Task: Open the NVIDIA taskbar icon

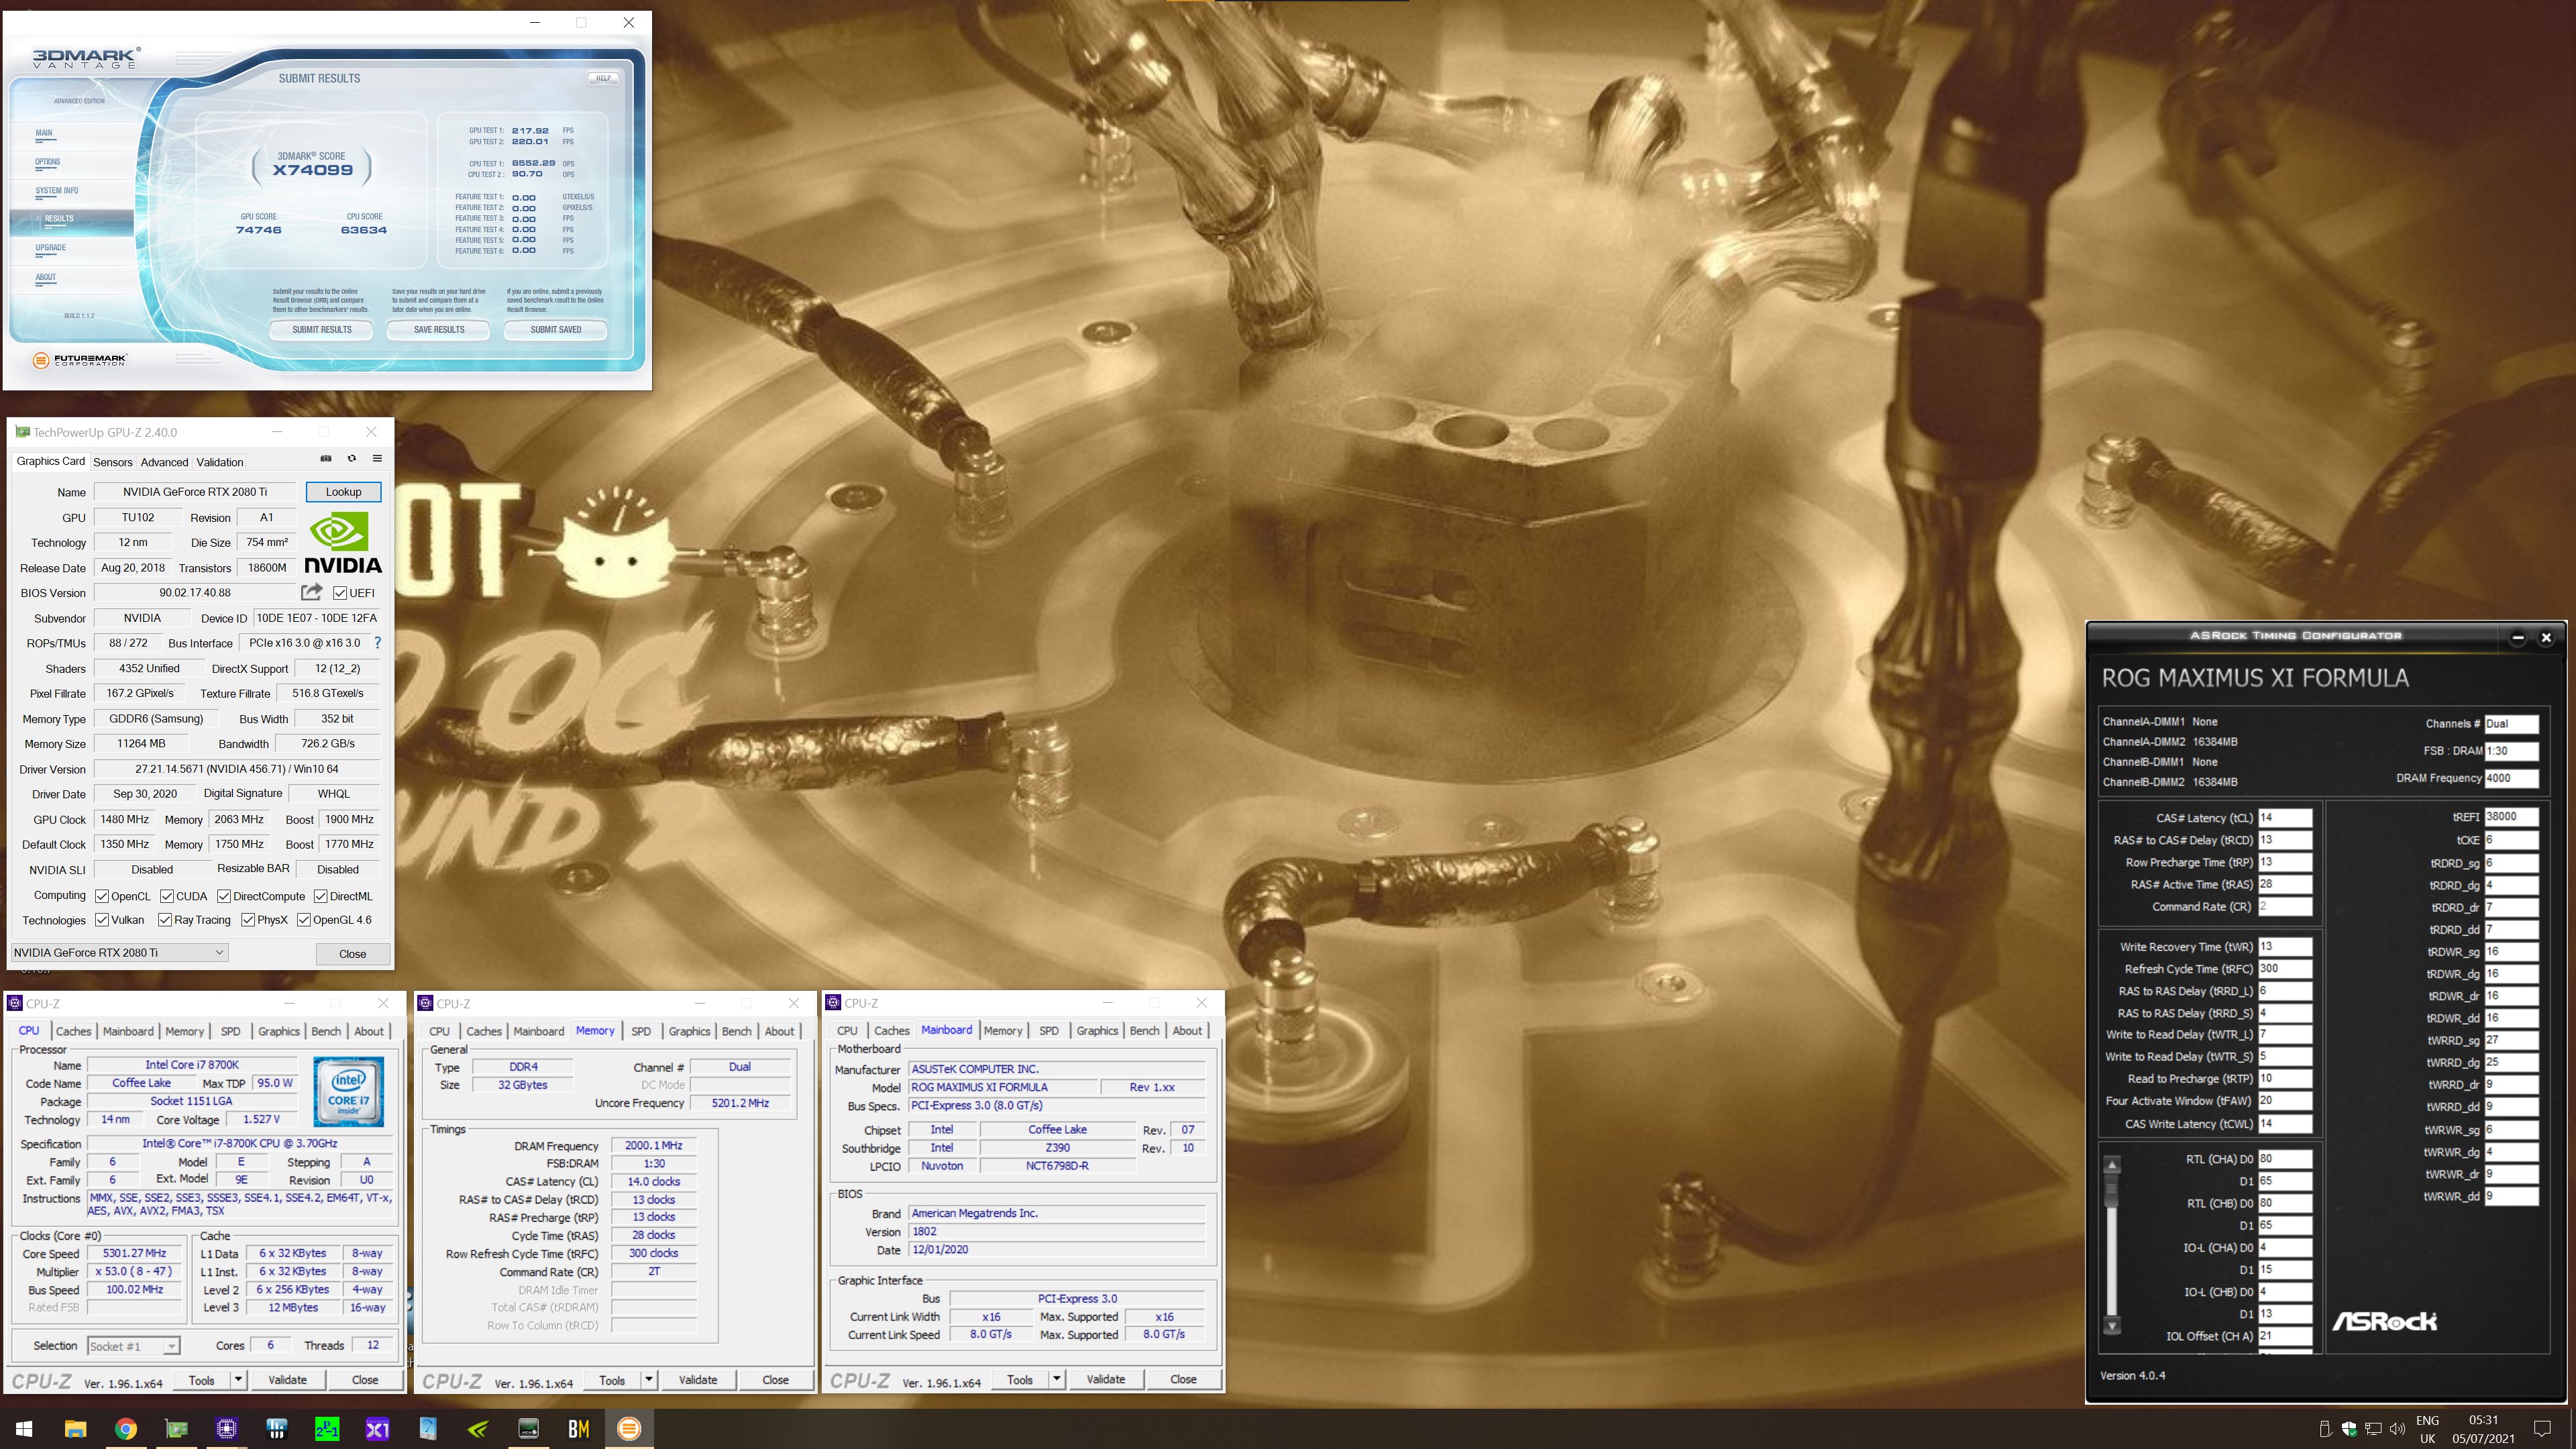Action: tap(478, 1429)
